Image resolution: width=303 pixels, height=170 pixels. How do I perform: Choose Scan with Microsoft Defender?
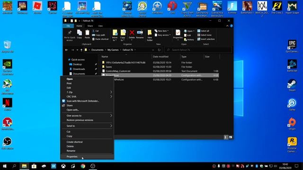(x=87, y=101)
